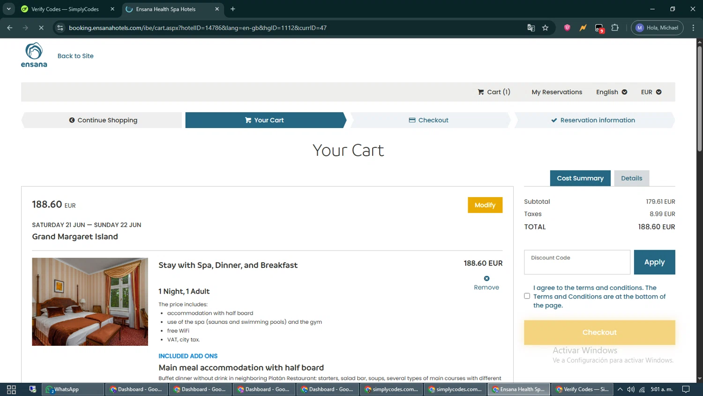Click the address bar URL

coord(198,28)
